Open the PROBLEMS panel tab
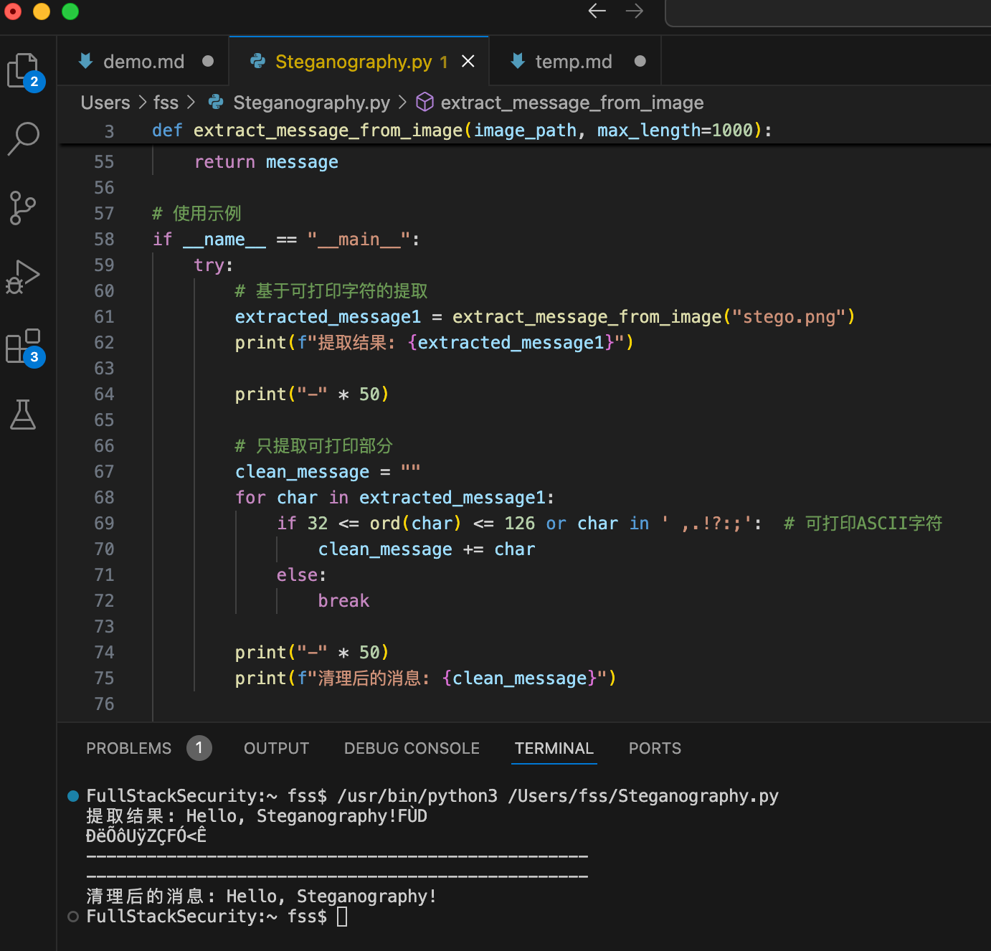 click(x=129, y=749)
